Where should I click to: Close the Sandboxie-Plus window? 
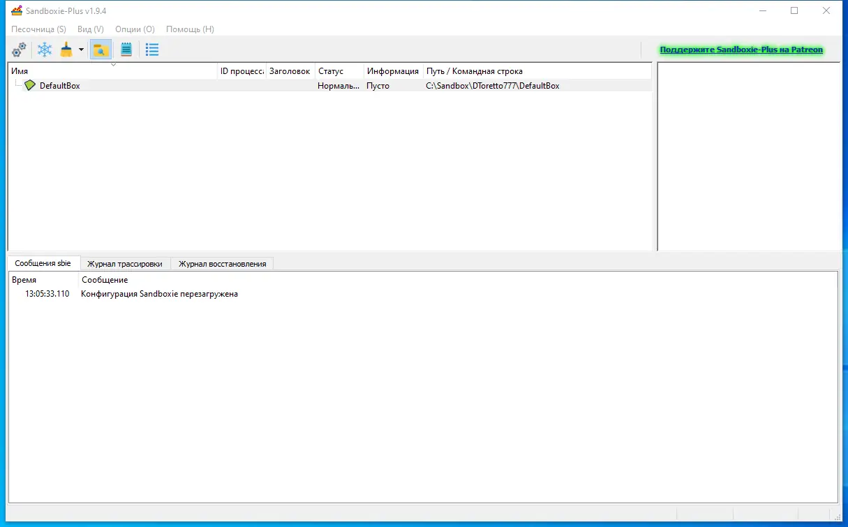click(x=826, y=10)
